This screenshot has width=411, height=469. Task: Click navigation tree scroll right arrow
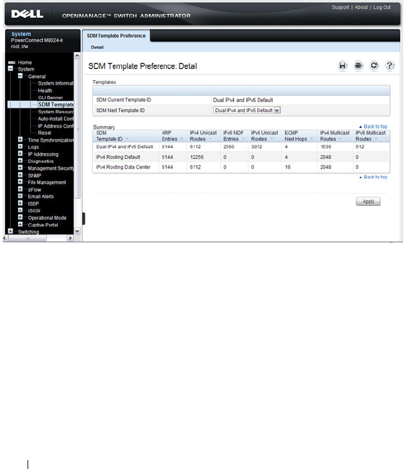(x=71, y=238)
